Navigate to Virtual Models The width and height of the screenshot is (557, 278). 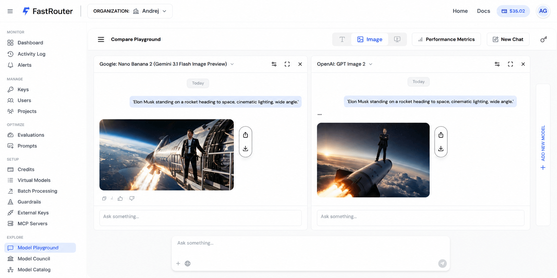pyautogui.click(x=34, y=180)
